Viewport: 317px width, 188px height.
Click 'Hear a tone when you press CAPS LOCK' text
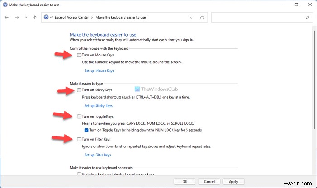138,123
